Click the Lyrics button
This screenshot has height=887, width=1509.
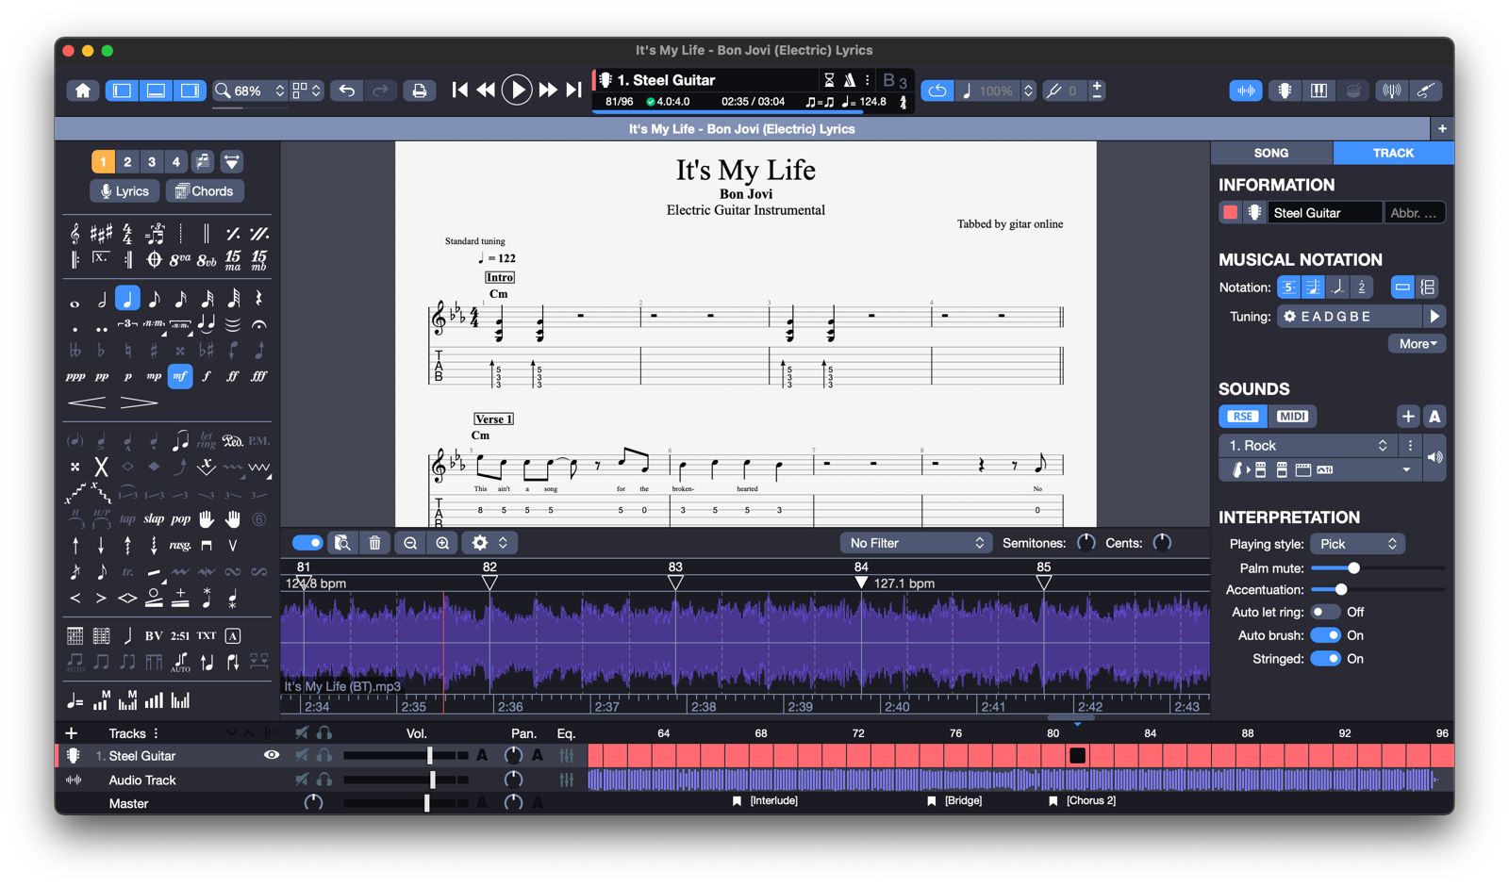[124, 190]
